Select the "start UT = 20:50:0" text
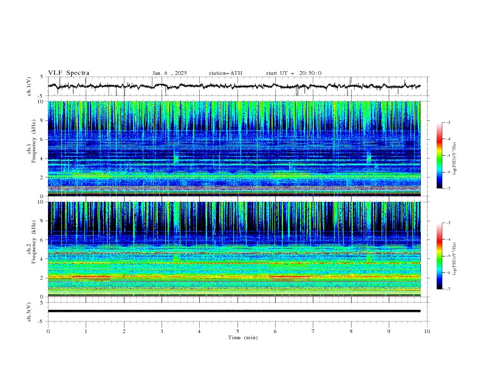 coord(293,73)
